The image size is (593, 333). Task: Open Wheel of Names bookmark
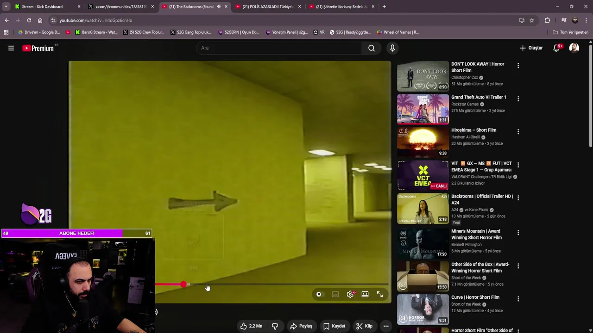point(398,32)
